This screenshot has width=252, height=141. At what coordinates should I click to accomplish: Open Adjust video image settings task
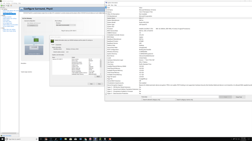point(9,31)
